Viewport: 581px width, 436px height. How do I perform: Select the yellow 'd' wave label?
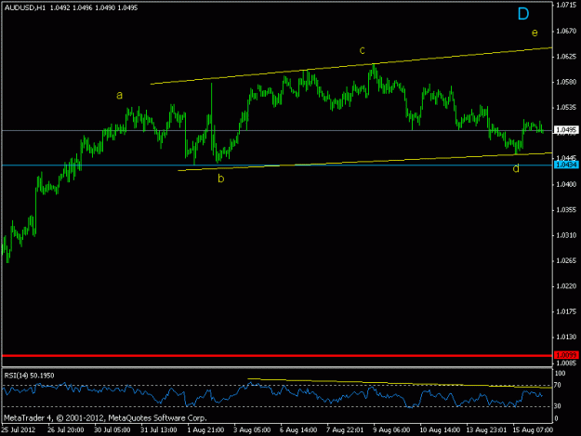pos(516,168)
